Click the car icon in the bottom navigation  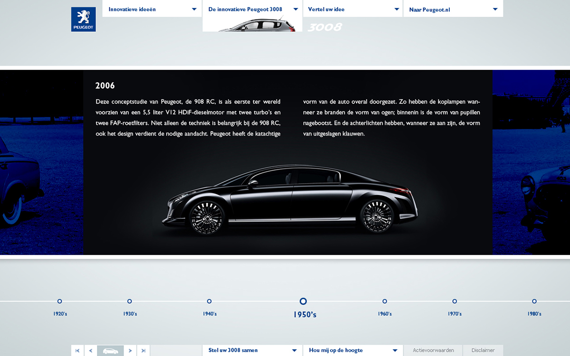pyautogui.click(x=111, y=351)
